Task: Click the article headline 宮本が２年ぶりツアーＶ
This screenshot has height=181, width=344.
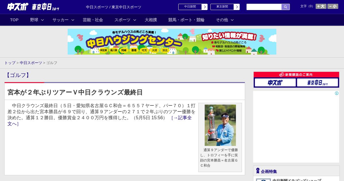Action: click(x=75, y=92)
